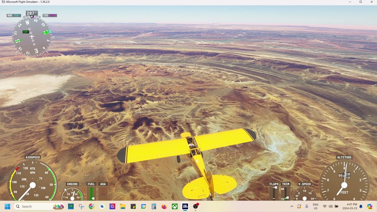Image resolution: width=377 pixels, height=212 pixels.
Task: Open notifications bell icon
Action: coord(361,206)
